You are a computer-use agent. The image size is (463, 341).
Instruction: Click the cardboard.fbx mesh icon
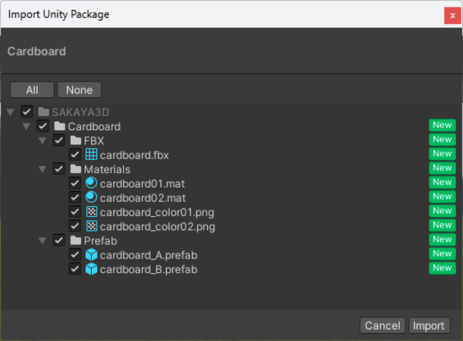[91, 154]
